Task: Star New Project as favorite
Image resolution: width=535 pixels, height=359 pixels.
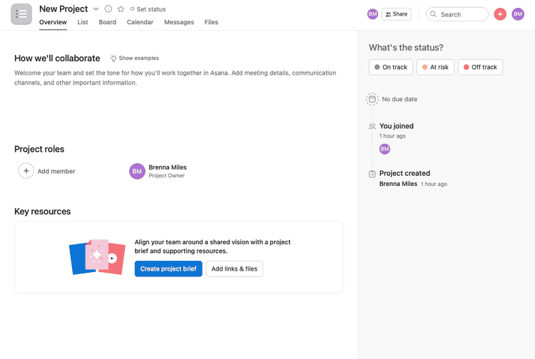Action: tap(121, 9)
